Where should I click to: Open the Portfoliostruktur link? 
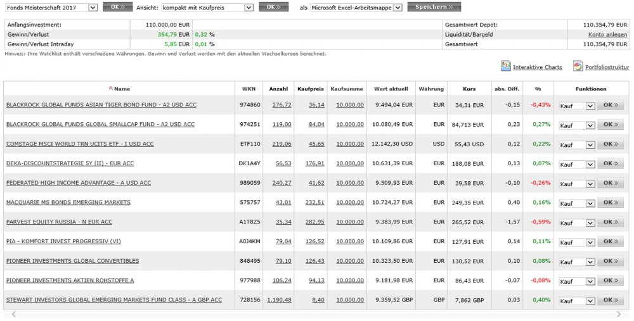(607, 68)
